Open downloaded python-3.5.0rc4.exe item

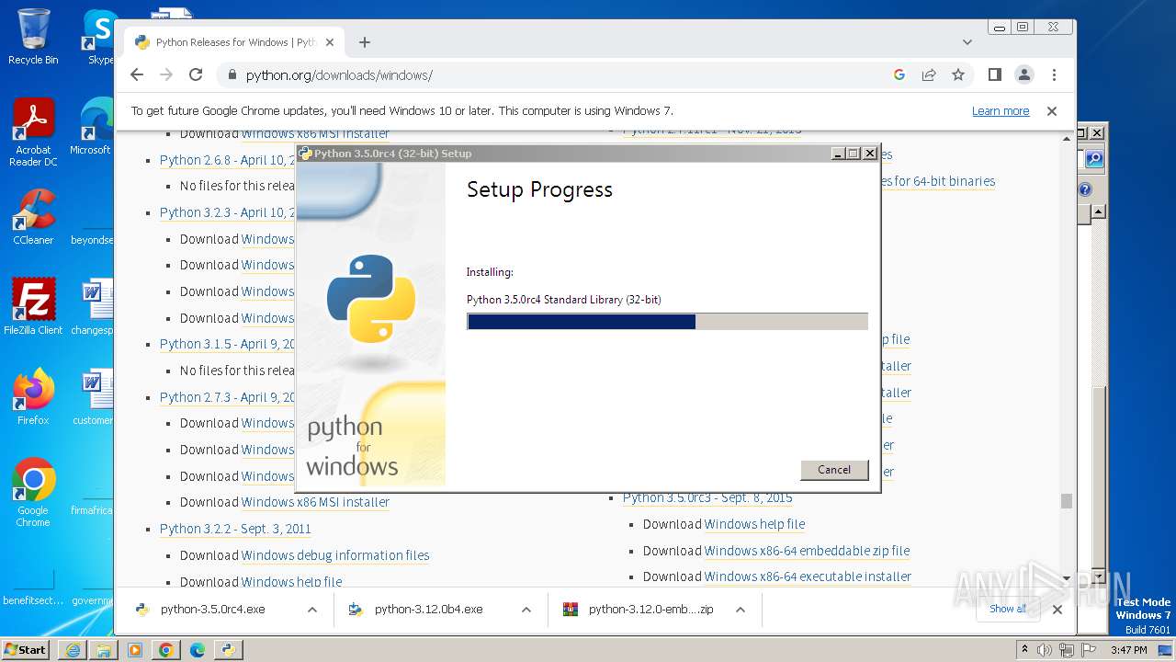212,610
